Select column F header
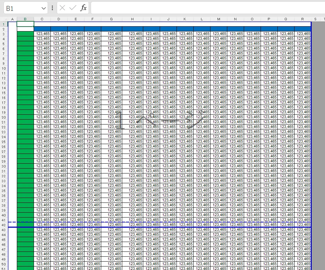325x270 pixels. point(92,19)
